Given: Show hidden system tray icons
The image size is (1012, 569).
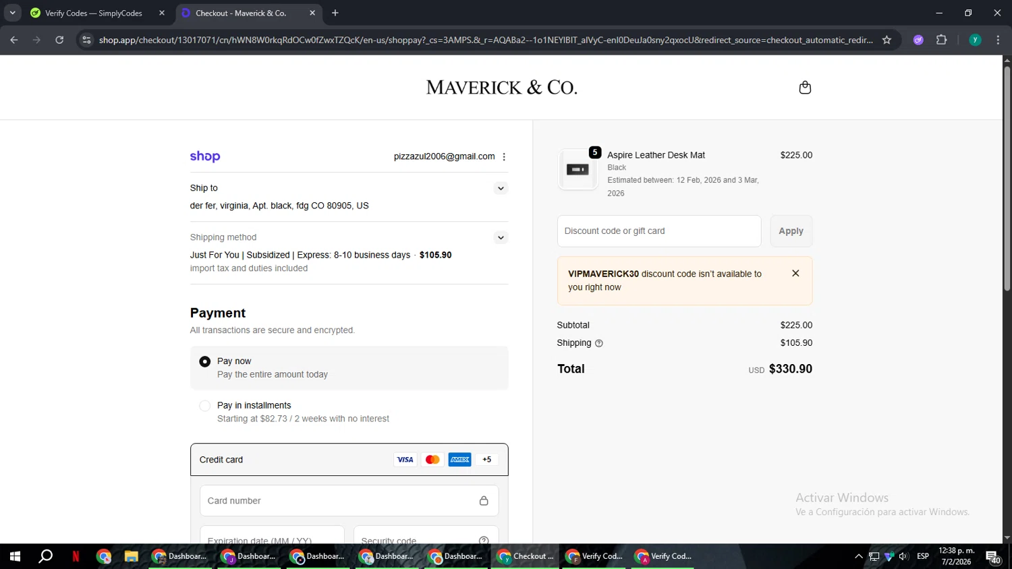Looking at the screenshot, I should click(859, 556).
